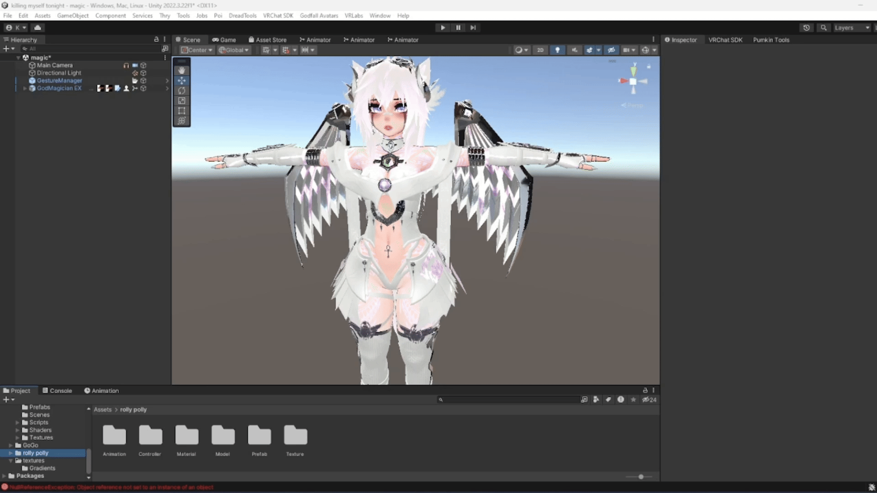This screenshot has height=493, width=877.
Task: Click the Pause button
Action: 458,28
